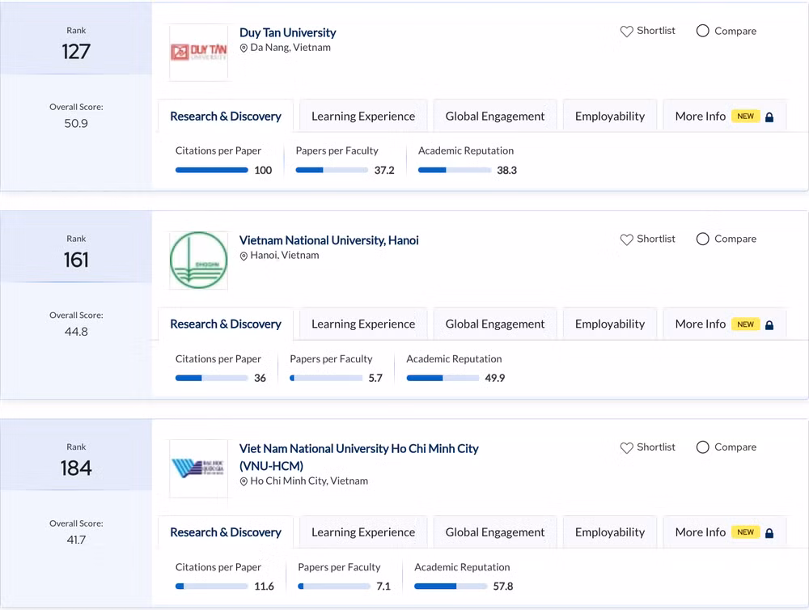809x610 pixels.
Task: Select Compare for VNU-HCM
Action: pos(702,447)
